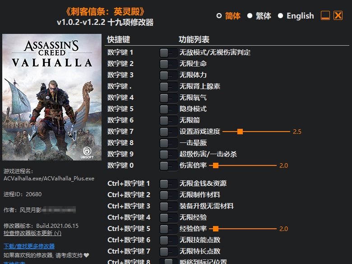The image size is (352, 264).
Task: Select English language radio button
Action: tap(280, 16)
